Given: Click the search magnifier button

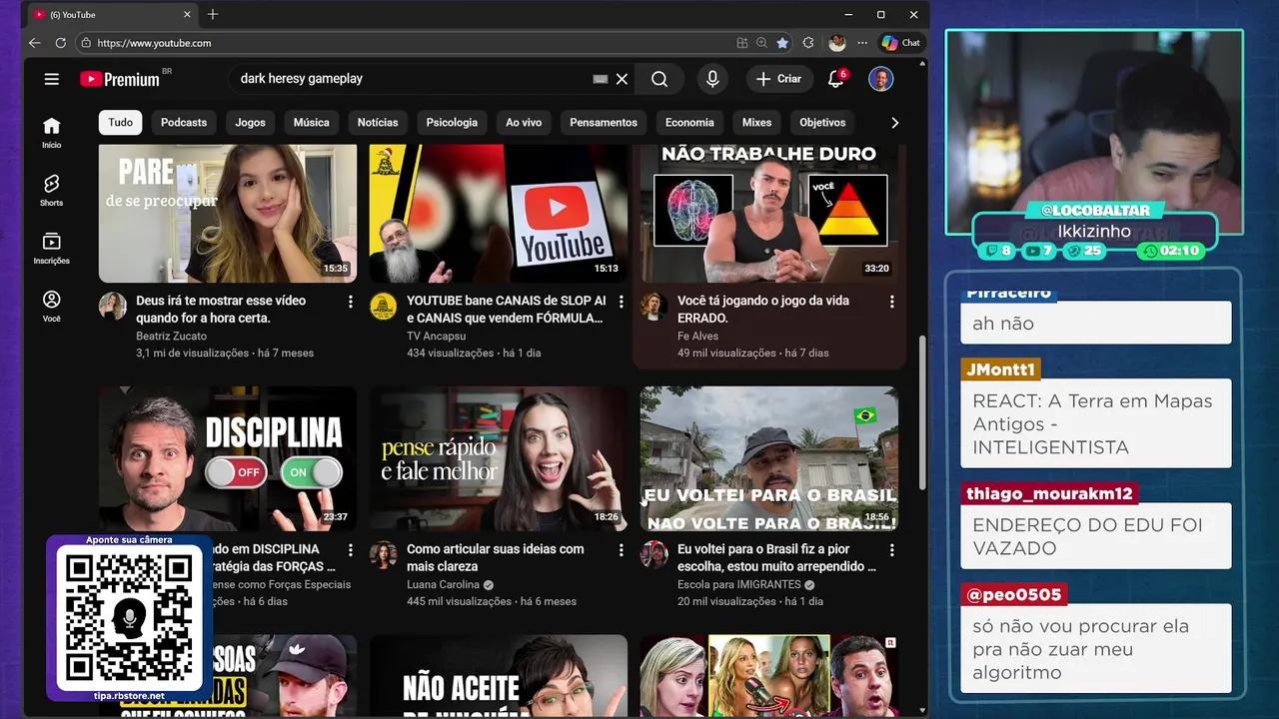Looking at the screenshot, I should pyautogui.click(x=659, y=79).
